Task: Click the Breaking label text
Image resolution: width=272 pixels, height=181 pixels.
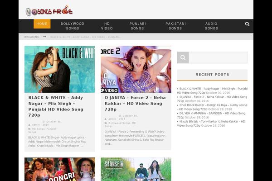Action: [x=32, y=37]
